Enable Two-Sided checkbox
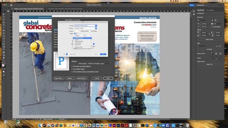The height and width of the screenshot is (128, 228). 90,31
